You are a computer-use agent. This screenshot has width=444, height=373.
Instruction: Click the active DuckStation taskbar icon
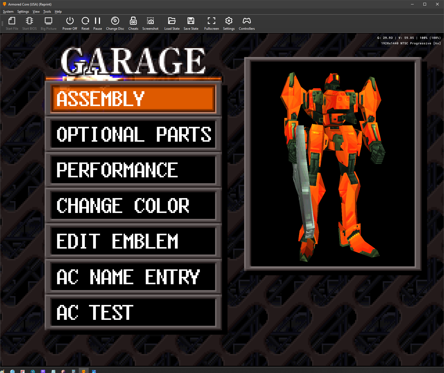click(x=84, y=371)
